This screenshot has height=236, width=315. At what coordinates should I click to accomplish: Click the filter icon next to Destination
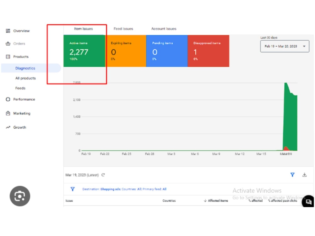(x=72, y=189)
